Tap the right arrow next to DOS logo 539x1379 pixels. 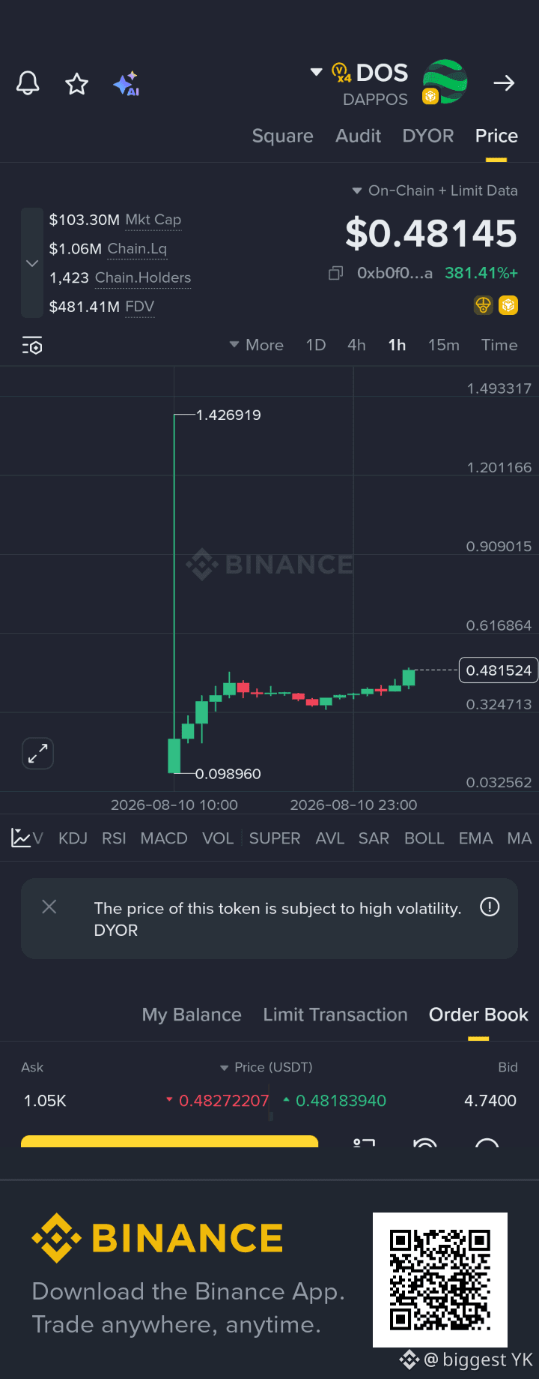(504, 82)
